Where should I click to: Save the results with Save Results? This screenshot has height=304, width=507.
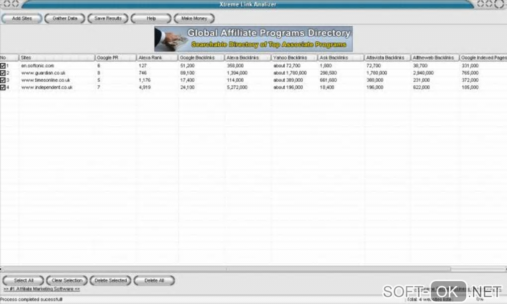coord(108,18)
